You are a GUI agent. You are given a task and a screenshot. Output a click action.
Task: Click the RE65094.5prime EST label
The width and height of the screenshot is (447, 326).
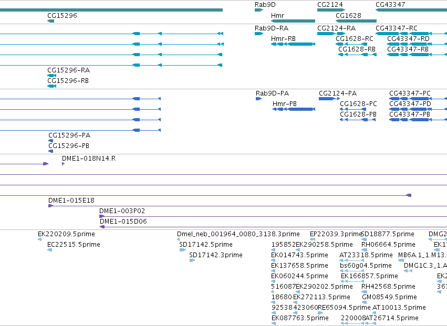pos(344,308)
